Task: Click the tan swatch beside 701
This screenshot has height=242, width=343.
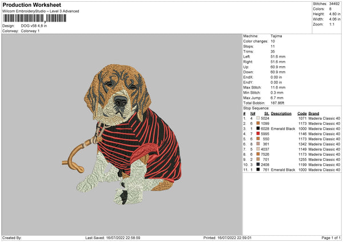Action: (258, 159)
